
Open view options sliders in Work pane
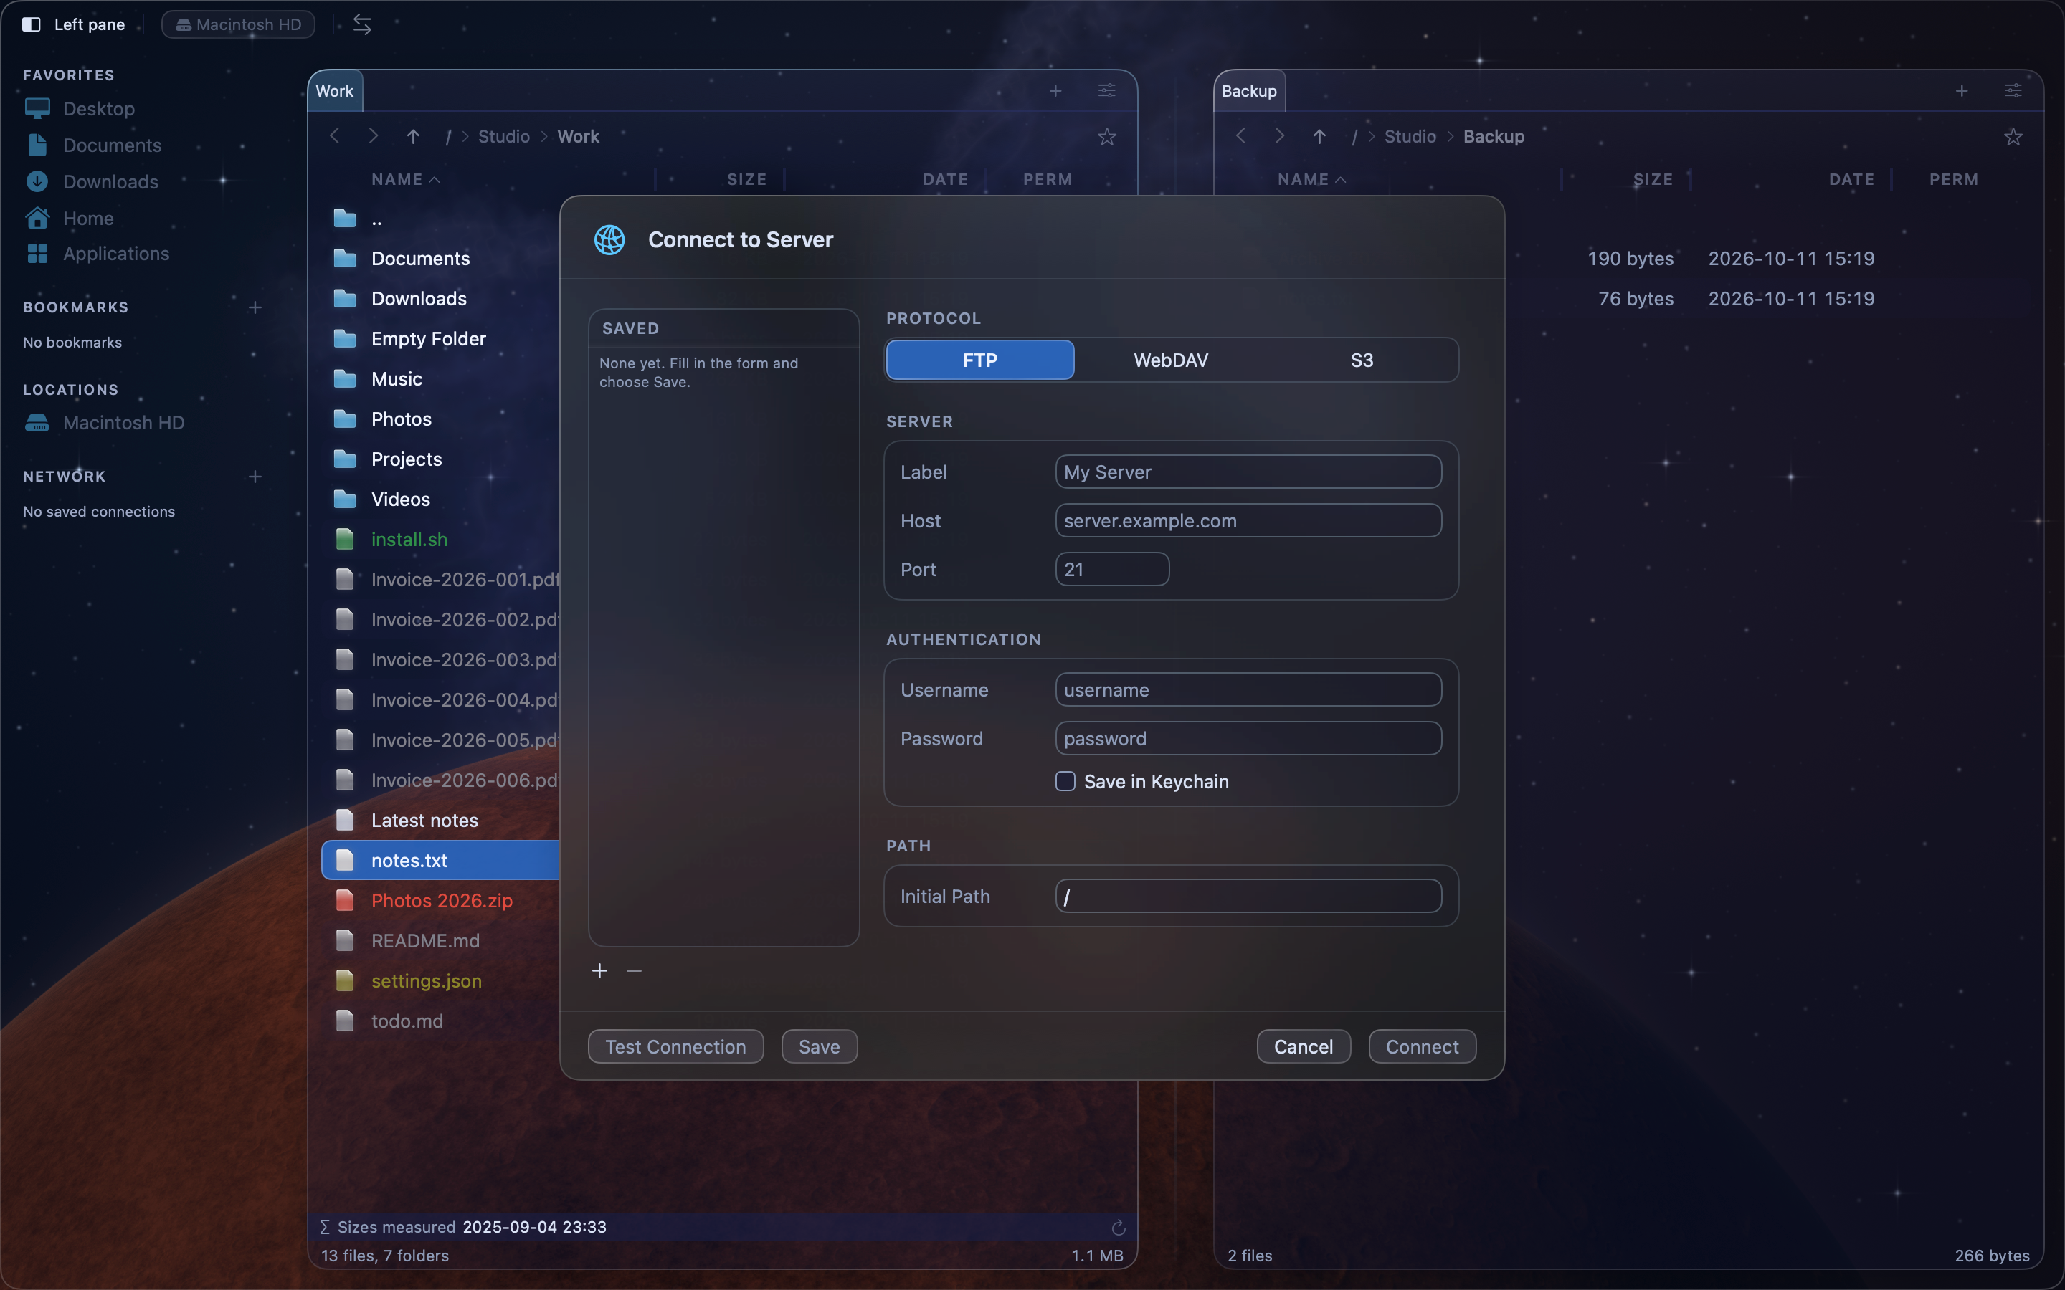coord(1107,90)
